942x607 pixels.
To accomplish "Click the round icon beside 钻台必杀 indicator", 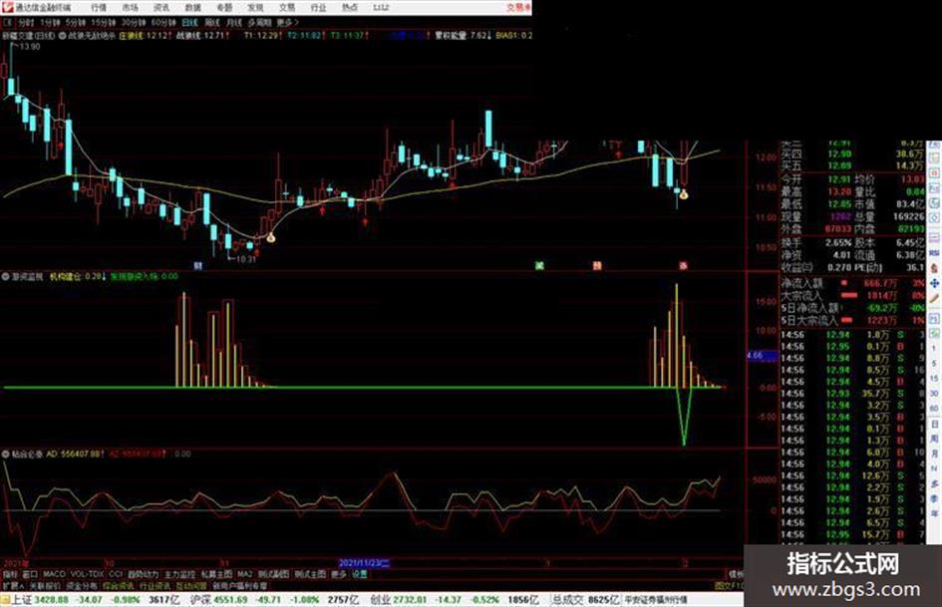I will click(5, 454).
